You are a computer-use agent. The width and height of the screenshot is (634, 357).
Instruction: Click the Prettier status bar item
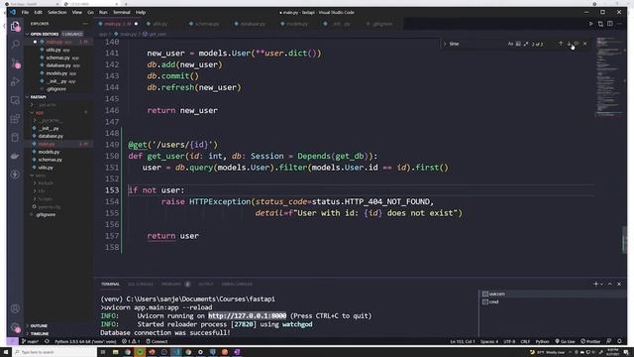click(590, 341)
